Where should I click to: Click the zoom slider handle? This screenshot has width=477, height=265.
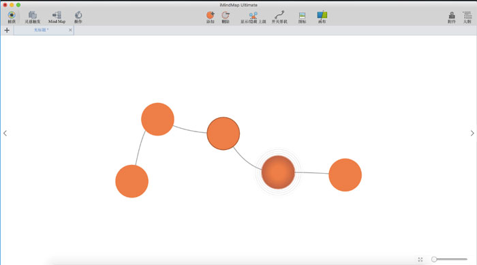(434, 260)
